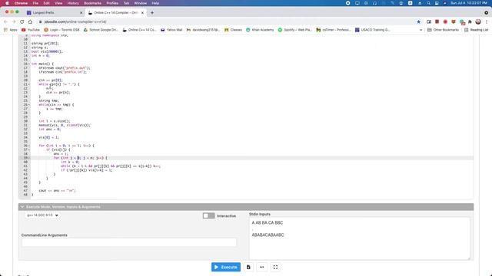Open Apps bookmark shortcut
Viewport: 492px width, 276px height.
coord(10,30)
